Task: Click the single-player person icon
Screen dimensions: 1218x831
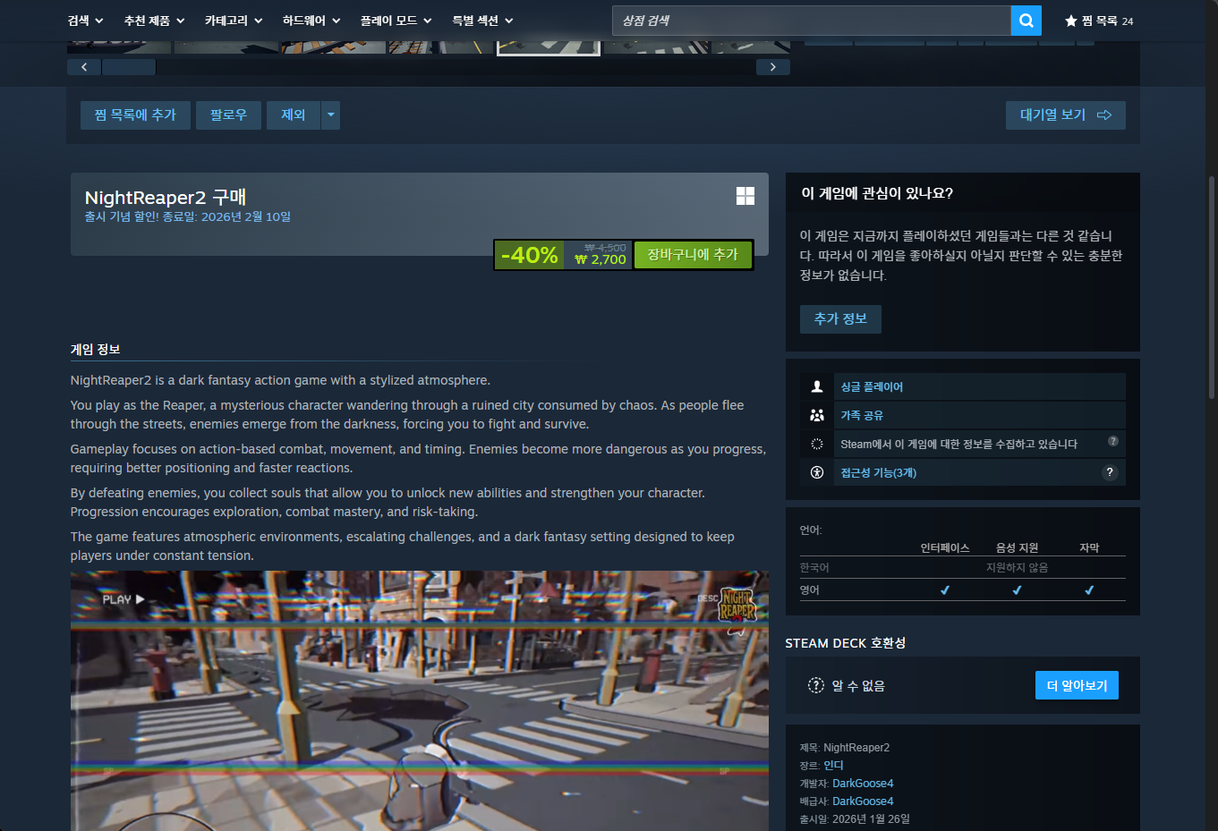Action: click(x=817, y=386)
